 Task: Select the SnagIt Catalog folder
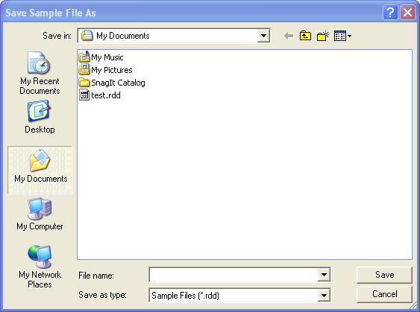pyautogui.click(x=112, y=83)
